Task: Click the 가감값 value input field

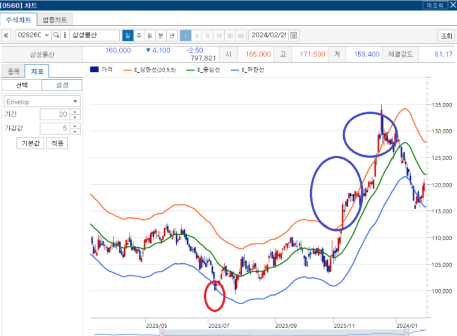Action: click(x=55, y=128)
